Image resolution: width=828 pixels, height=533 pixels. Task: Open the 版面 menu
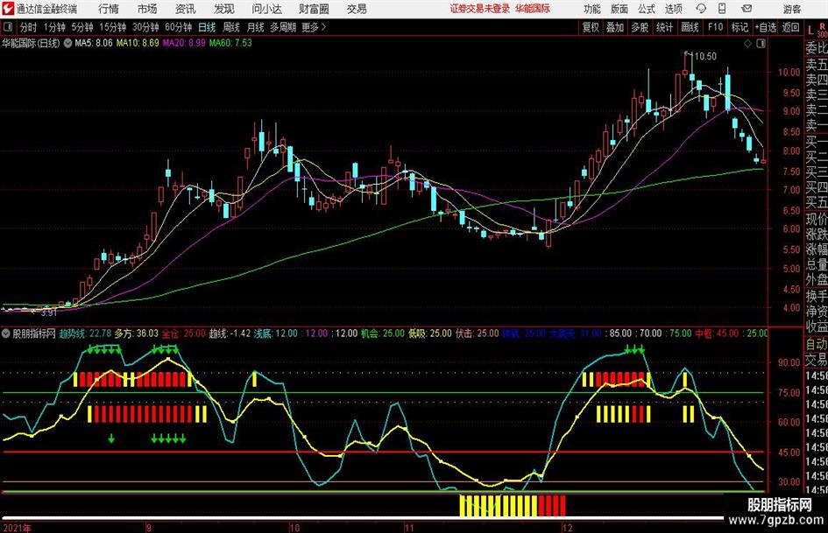(x=619, y=9)
